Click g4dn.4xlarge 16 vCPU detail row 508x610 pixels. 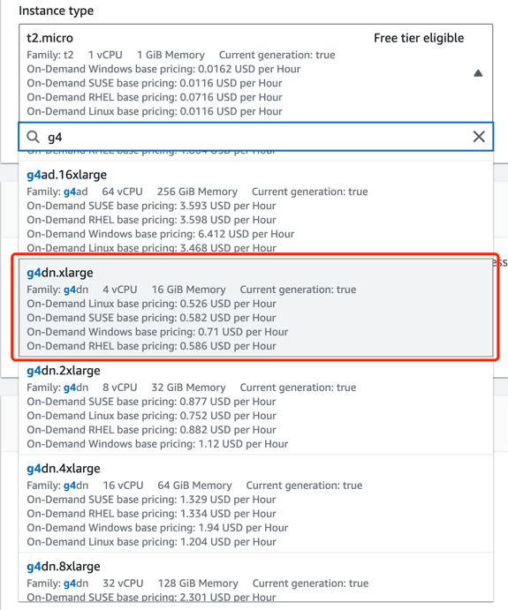(x=194, y=486)
